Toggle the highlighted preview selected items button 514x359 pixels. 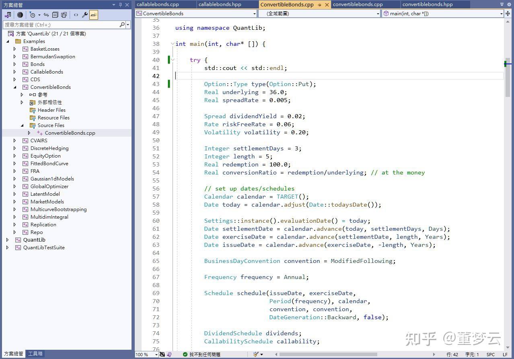point(93,15)
